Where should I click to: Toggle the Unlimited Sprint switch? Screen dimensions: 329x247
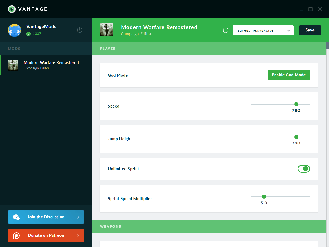tap(304, 169)
